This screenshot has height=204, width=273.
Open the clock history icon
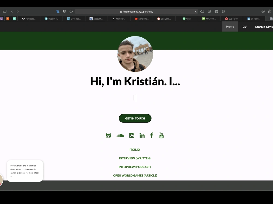(x=223, y=11)
